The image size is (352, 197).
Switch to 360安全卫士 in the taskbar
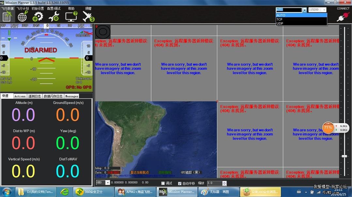tap(93, 192)
